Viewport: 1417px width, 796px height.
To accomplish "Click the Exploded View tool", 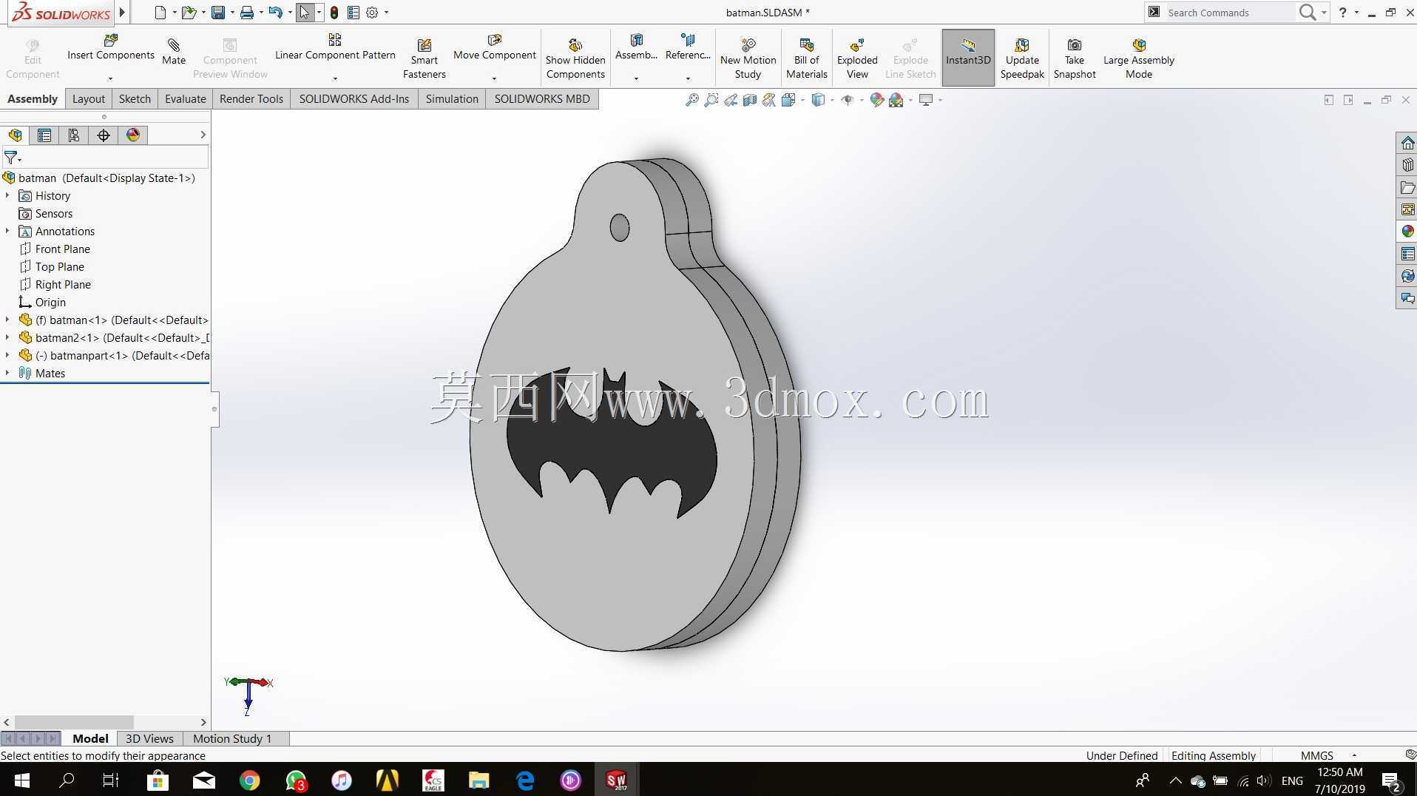I will (x=857, y=58).
